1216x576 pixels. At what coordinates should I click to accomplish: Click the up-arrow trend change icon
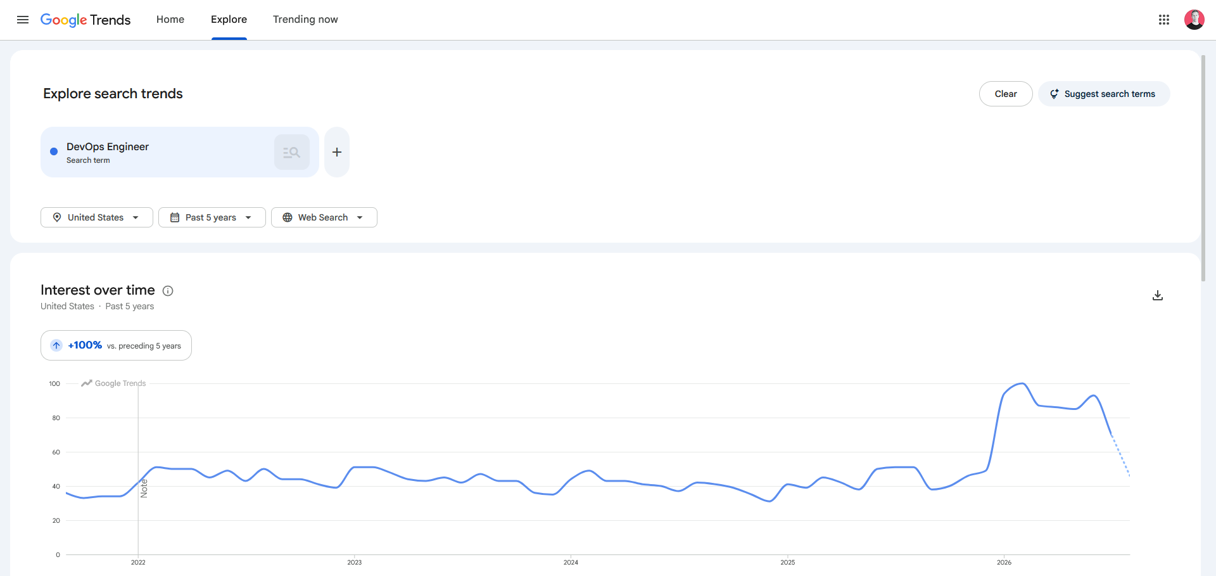[56, 345]
